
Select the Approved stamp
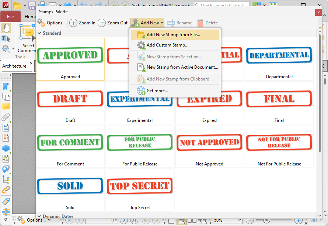tap(70, 59)
